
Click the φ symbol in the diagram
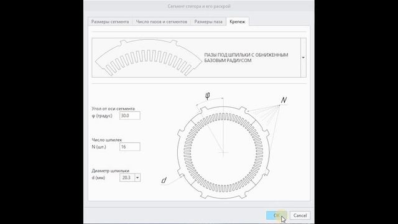tap(207, 96)
